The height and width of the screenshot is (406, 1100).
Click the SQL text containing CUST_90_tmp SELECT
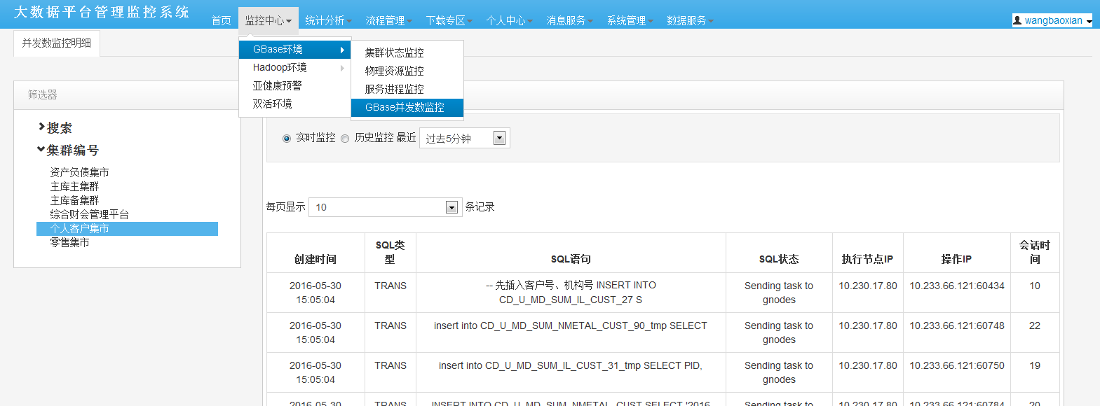tap(571, 325)
